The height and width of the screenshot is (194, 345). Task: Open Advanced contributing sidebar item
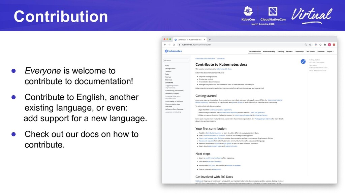[173, 112]
